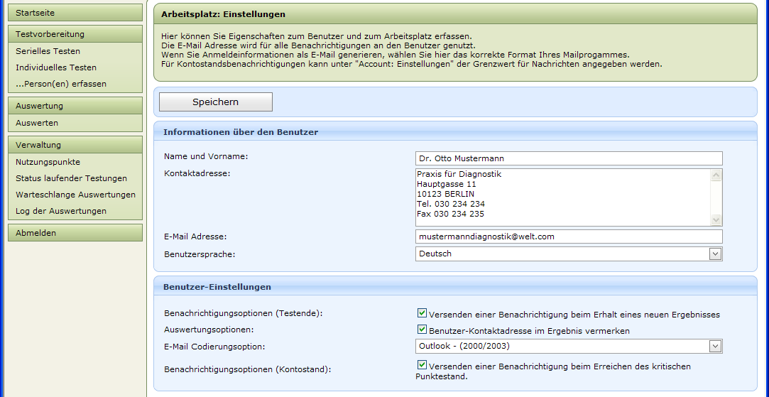
Task: Open Log der Auswertungen
Action: point(61,211)
